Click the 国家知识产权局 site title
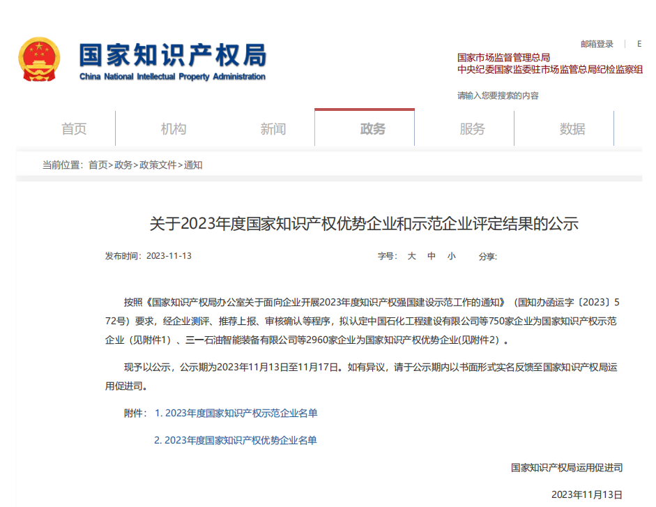This screenshot has width=656, height=507. tap(173, 55)
